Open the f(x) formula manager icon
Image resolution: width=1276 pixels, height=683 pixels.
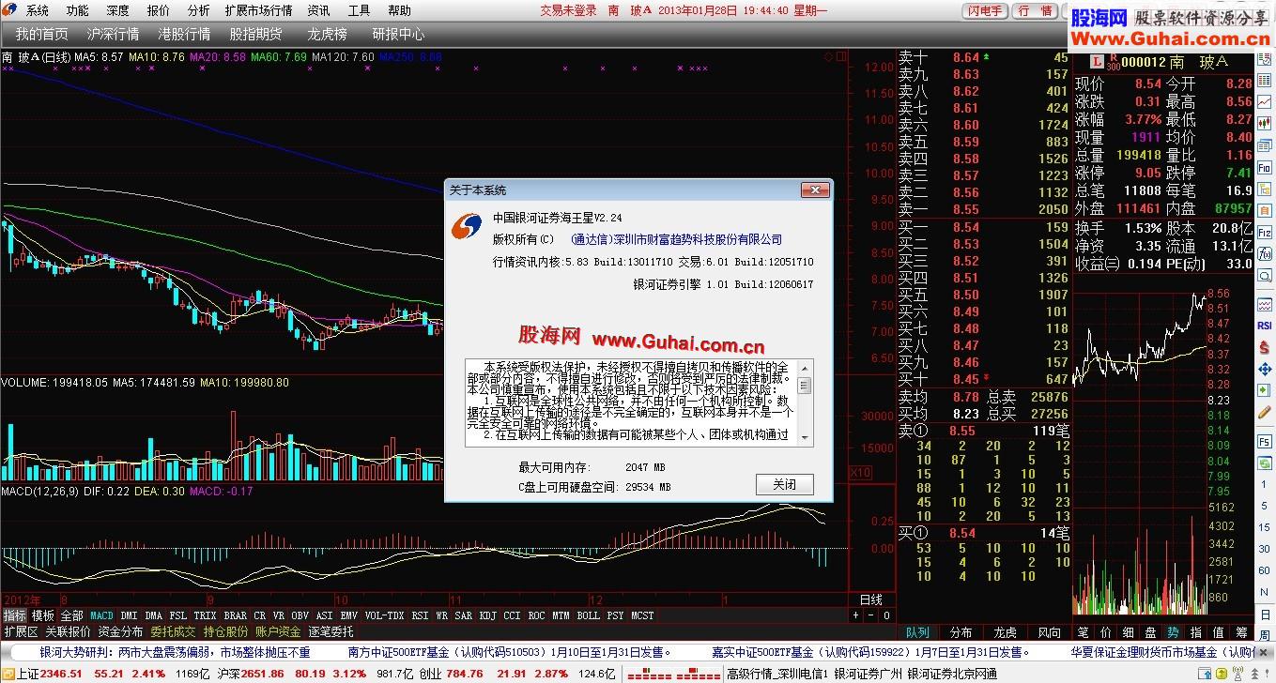click(1264, 252)
